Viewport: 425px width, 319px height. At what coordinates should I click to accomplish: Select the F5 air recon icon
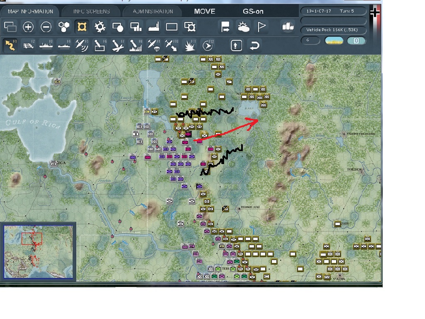(x=82, y=45)
